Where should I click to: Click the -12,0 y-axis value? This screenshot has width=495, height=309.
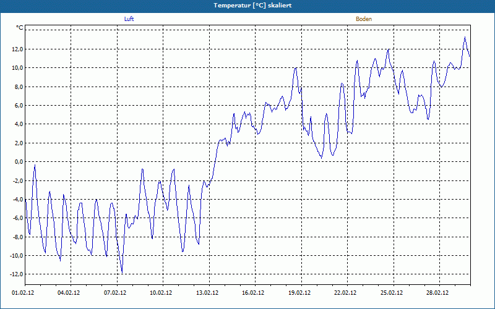[x=17, y=274]
